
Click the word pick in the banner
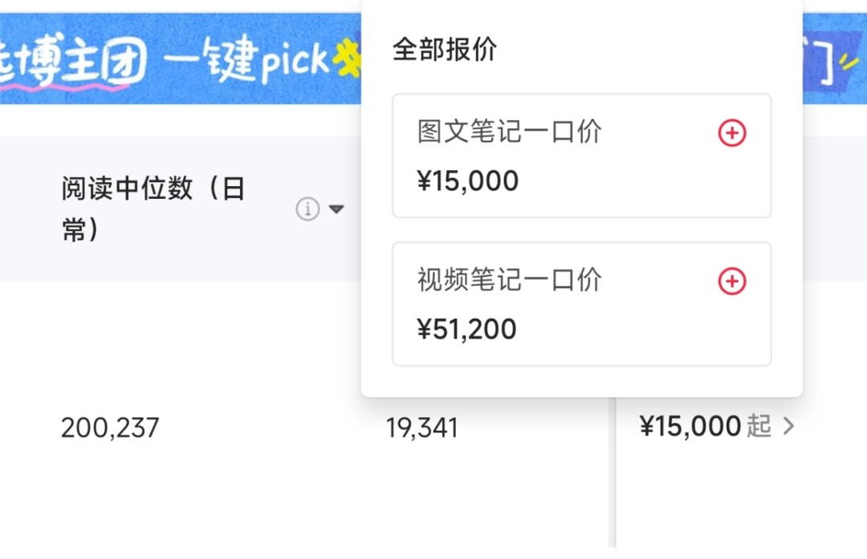point(295,60)
